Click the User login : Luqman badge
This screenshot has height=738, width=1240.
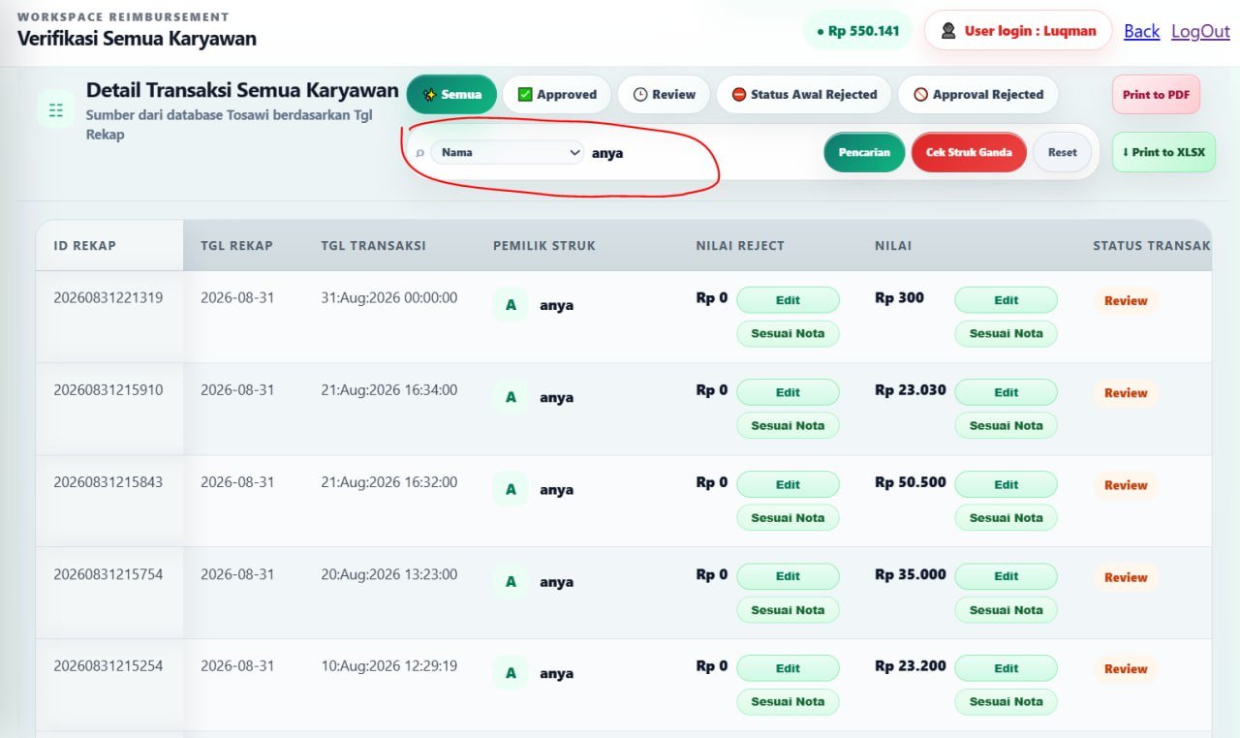tap(1016, 31)
